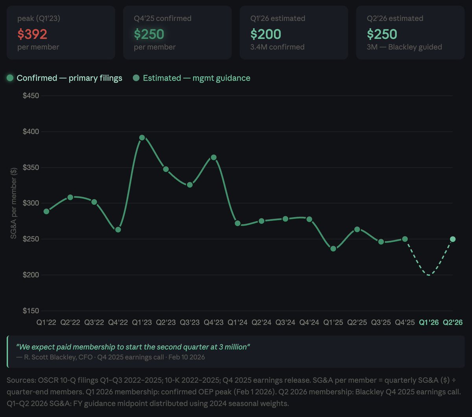This screenshot has height=417, width=472.
Task: Click the Q1'25 x-axis label
Action: click(333, 322)
